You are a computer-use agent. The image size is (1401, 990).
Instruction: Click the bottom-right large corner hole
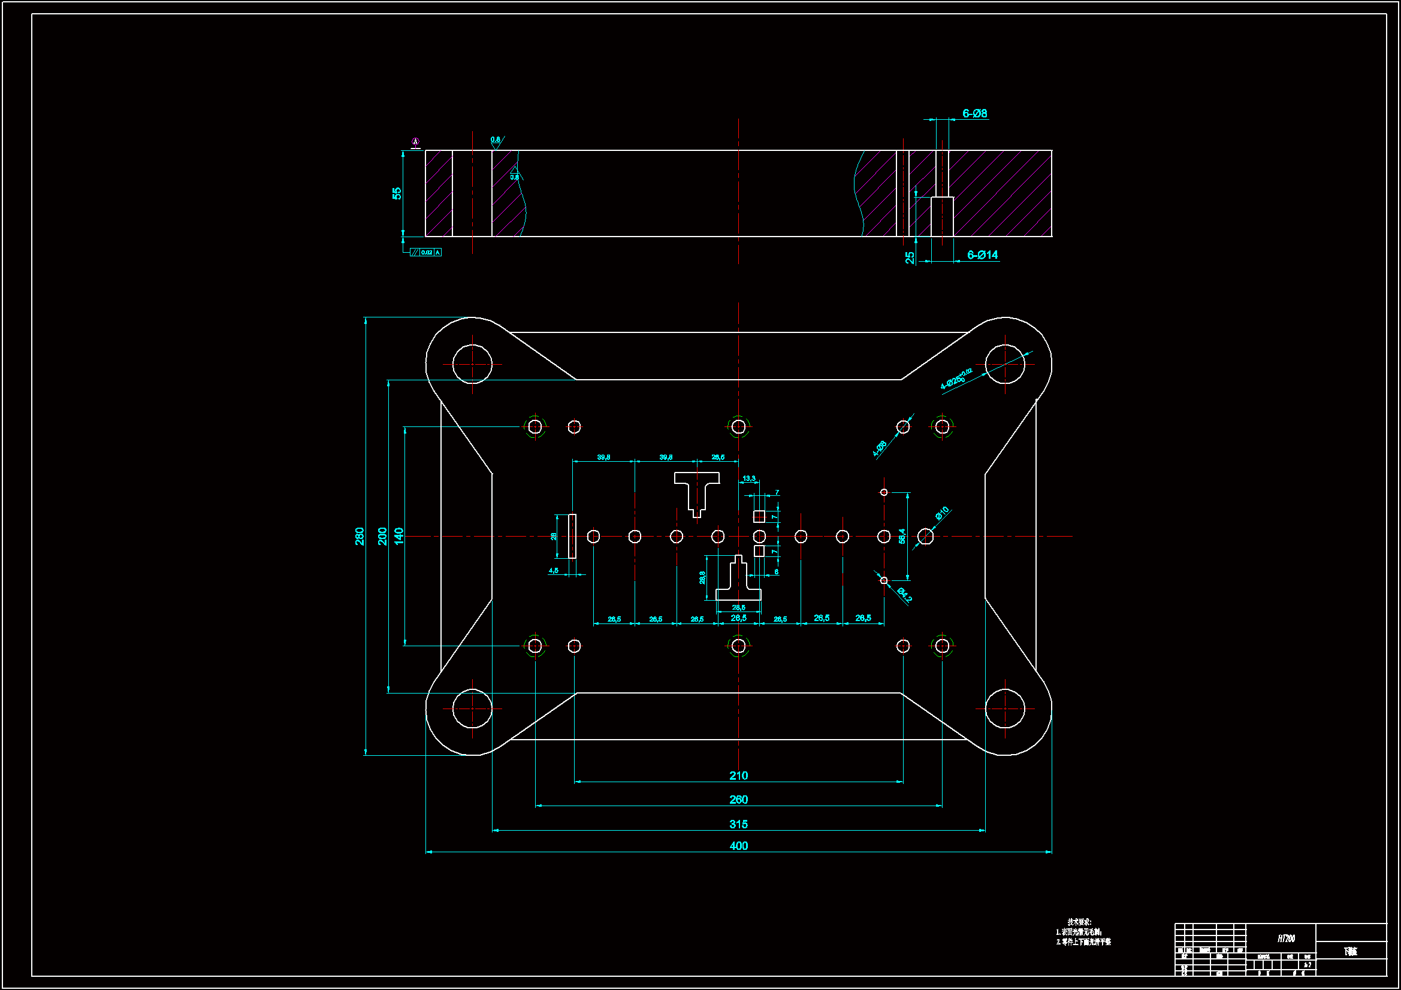click(x=1004, y=709)
